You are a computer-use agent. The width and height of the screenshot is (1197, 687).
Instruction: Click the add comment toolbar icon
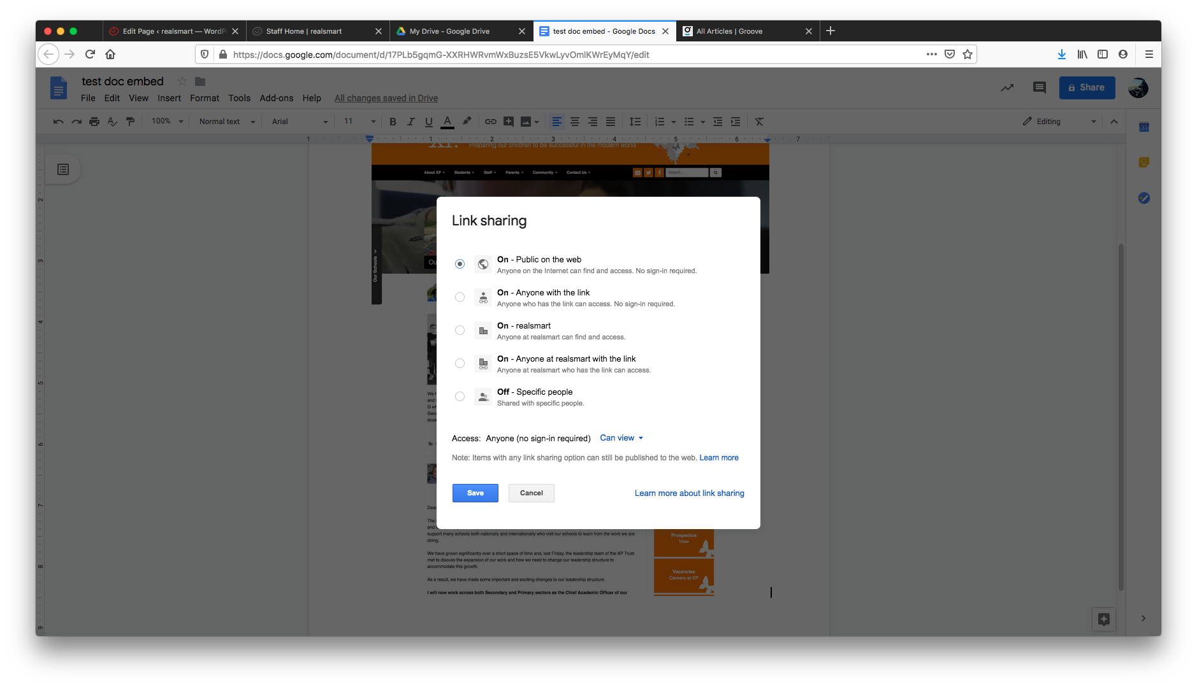(509, 122)
